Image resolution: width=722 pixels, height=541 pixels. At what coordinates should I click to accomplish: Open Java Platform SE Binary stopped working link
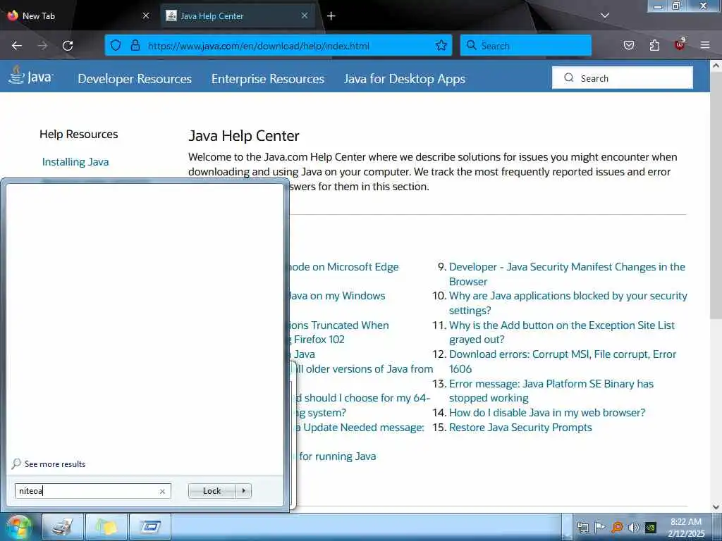coord(551,390)
